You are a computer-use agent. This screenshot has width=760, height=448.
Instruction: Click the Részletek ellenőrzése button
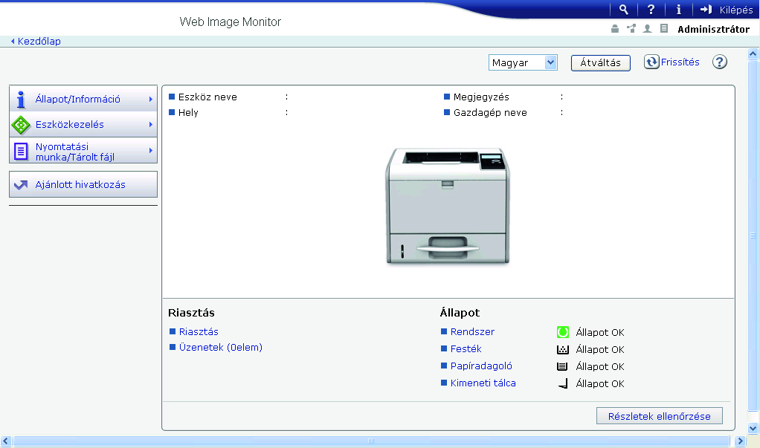tap(659, 416)
